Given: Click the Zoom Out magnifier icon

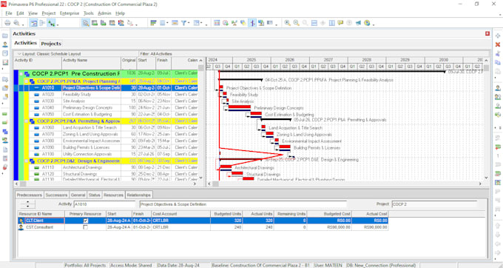Looking at the screenshot, I should tap(296, 23).
